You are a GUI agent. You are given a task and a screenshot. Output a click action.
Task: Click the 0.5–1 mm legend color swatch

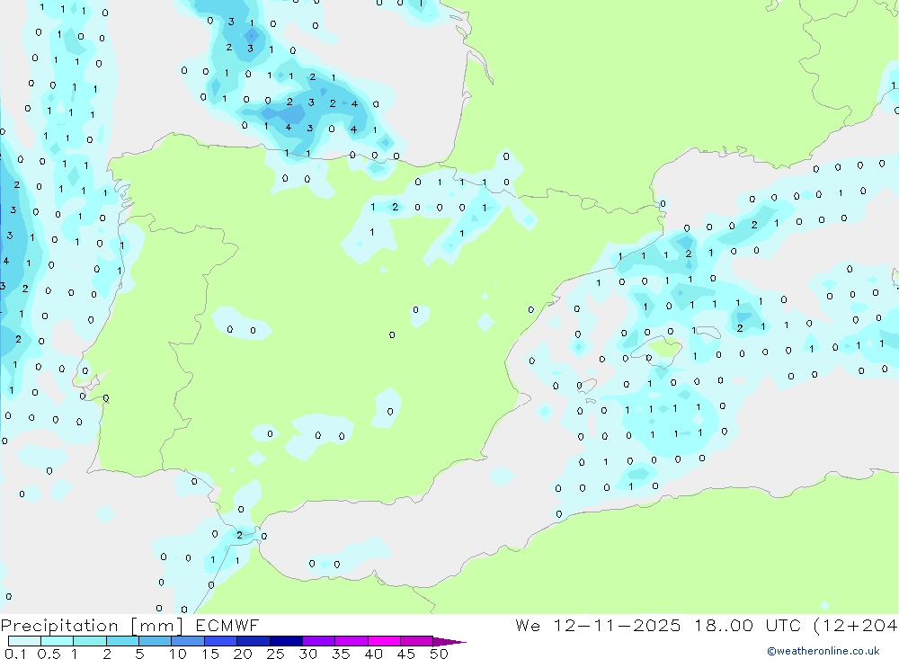click(x=57, y=641)
